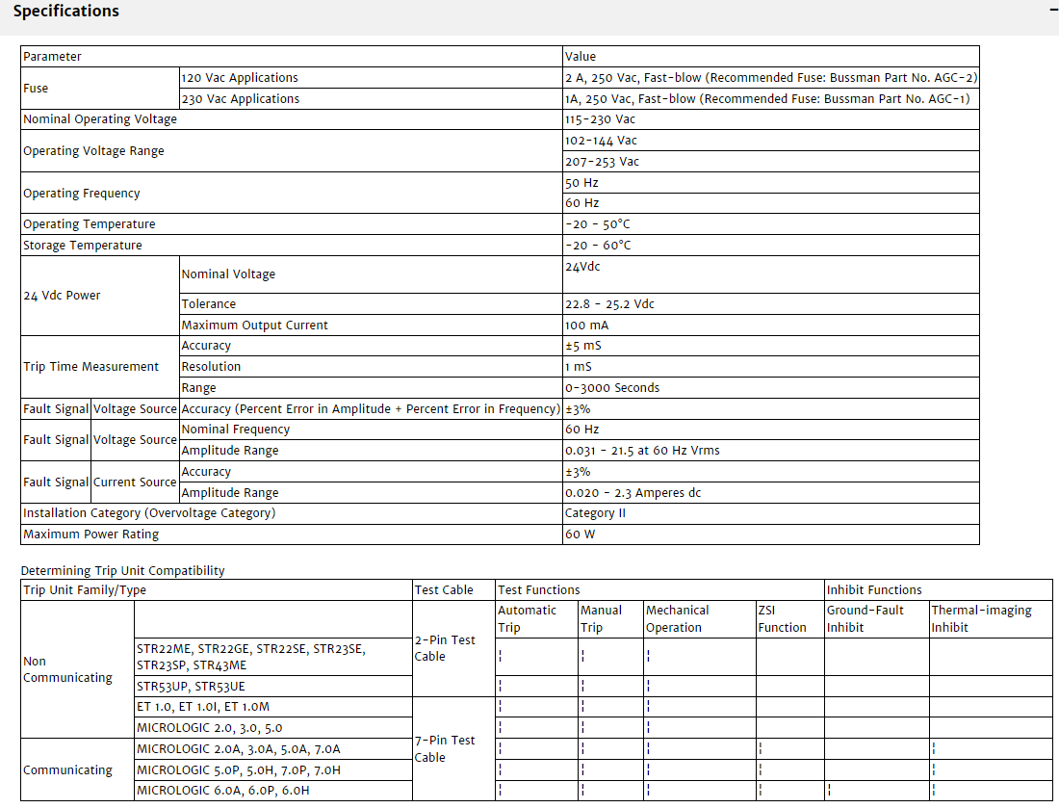
Task: Click the Inhibit Functions column header
Action: click(873, 589)
